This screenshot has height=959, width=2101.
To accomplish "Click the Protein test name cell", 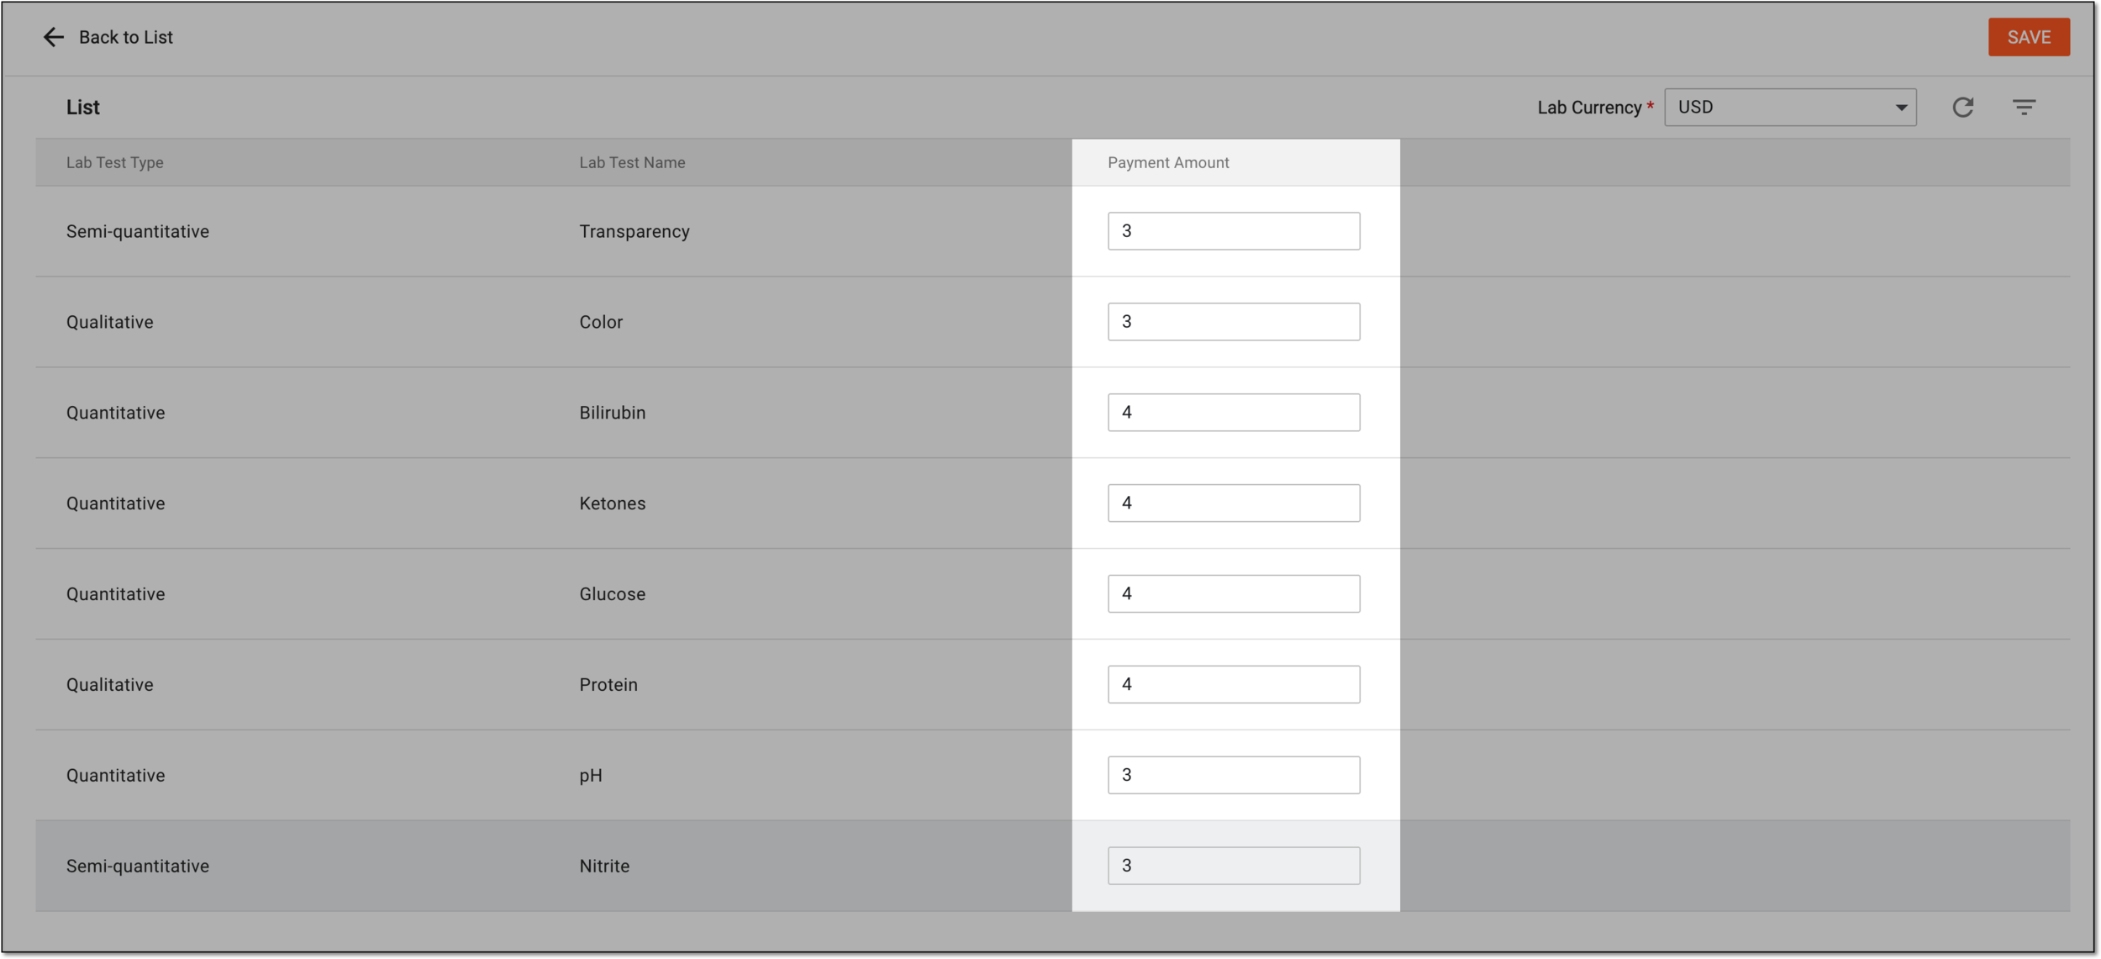I will (x=608, y=686).
